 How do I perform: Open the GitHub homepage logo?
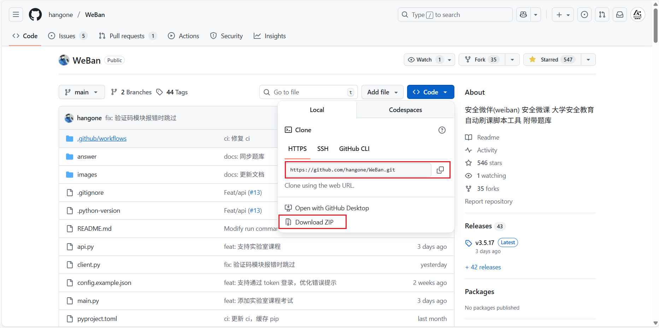(35, 15)
